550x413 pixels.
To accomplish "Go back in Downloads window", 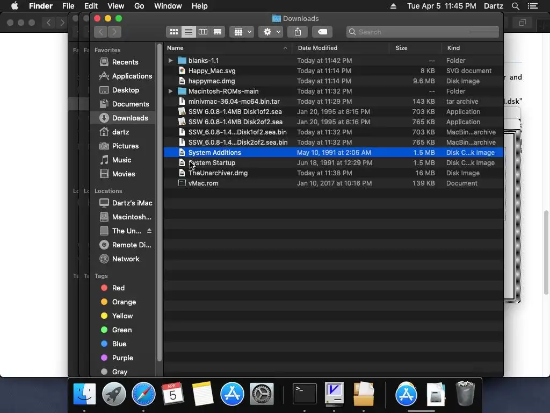I will tap(100, 32).
